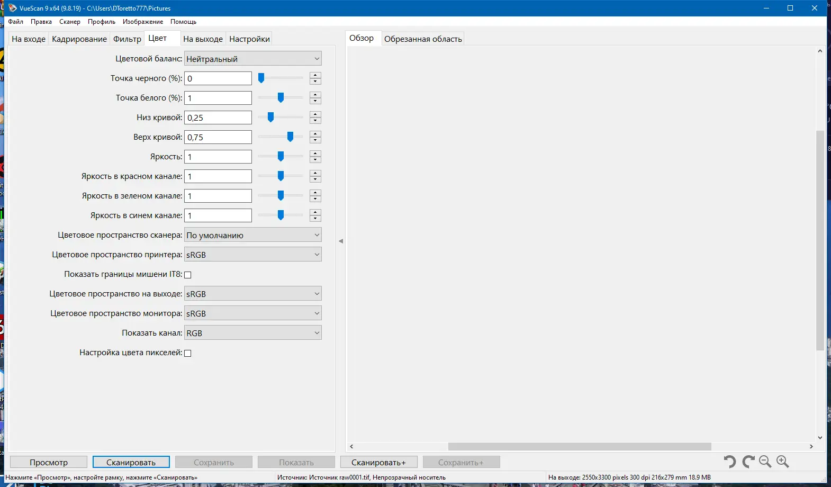The height and width of the screenshot is (487, 831).
Task: Open 'Цветовое пространство принтера' dropdown
Action: [x=253, y=255]
